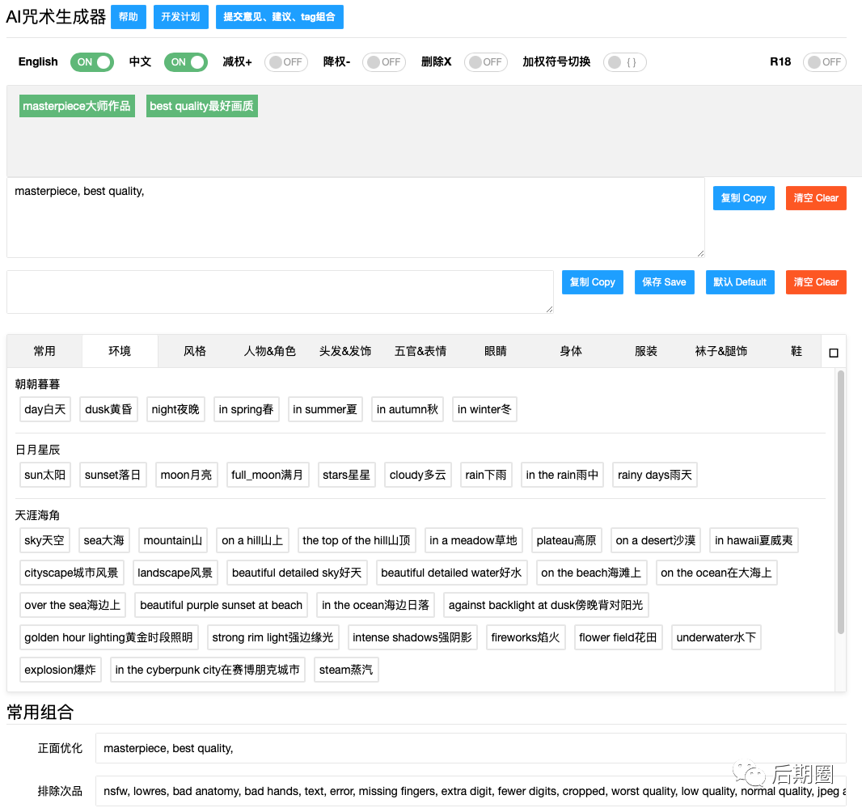Image resolution: width=862 pixels, height=812 pixels.
Task: Remove the masterpiece大师作品 selected tag
Action: [77, 106]
